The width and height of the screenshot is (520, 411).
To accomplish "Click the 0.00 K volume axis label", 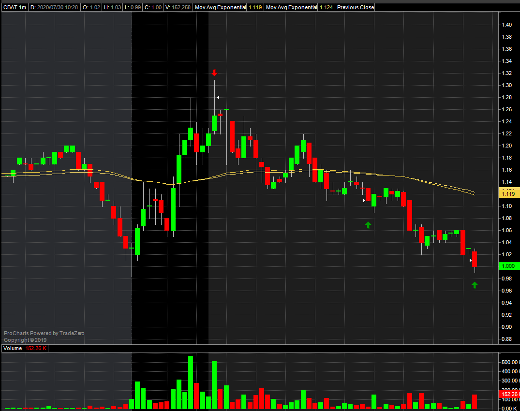I will click(x=509, y=409).
